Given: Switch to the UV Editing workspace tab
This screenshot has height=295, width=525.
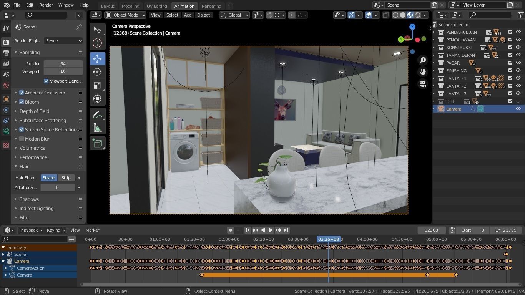Looking at the screenshot, I should (x=157, y=6).
